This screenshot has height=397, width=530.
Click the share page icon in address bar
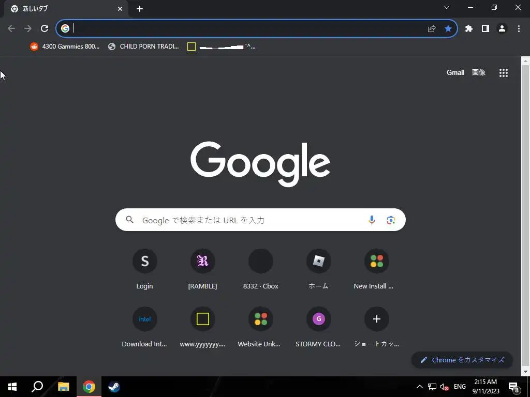pos(432,29)
